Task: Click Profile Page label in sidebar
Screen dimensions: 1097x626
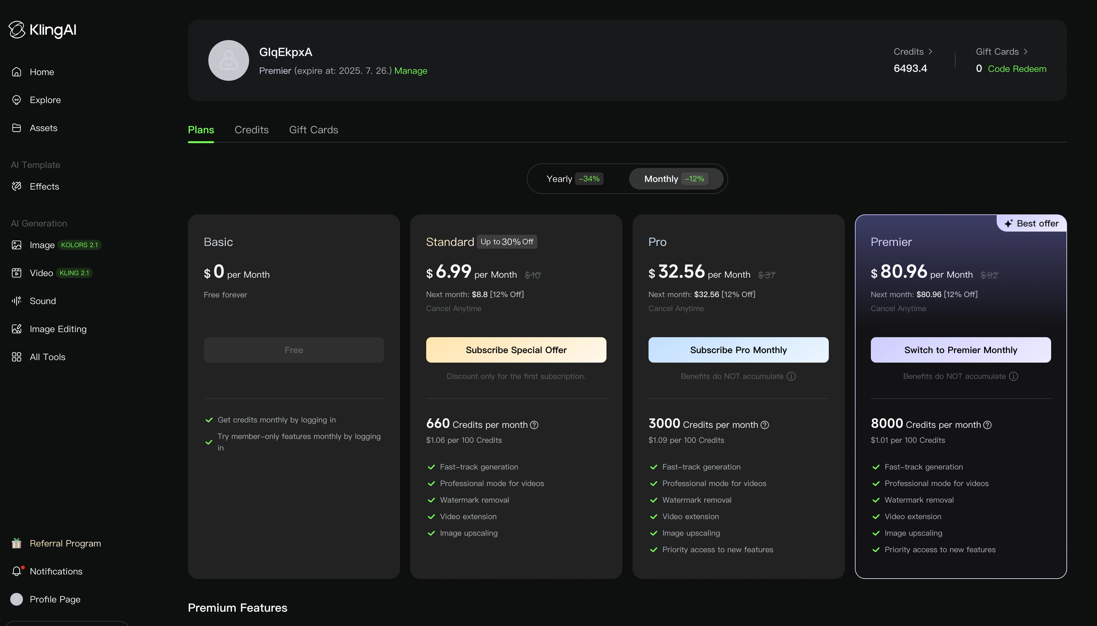Action: [x=55, y=599]
